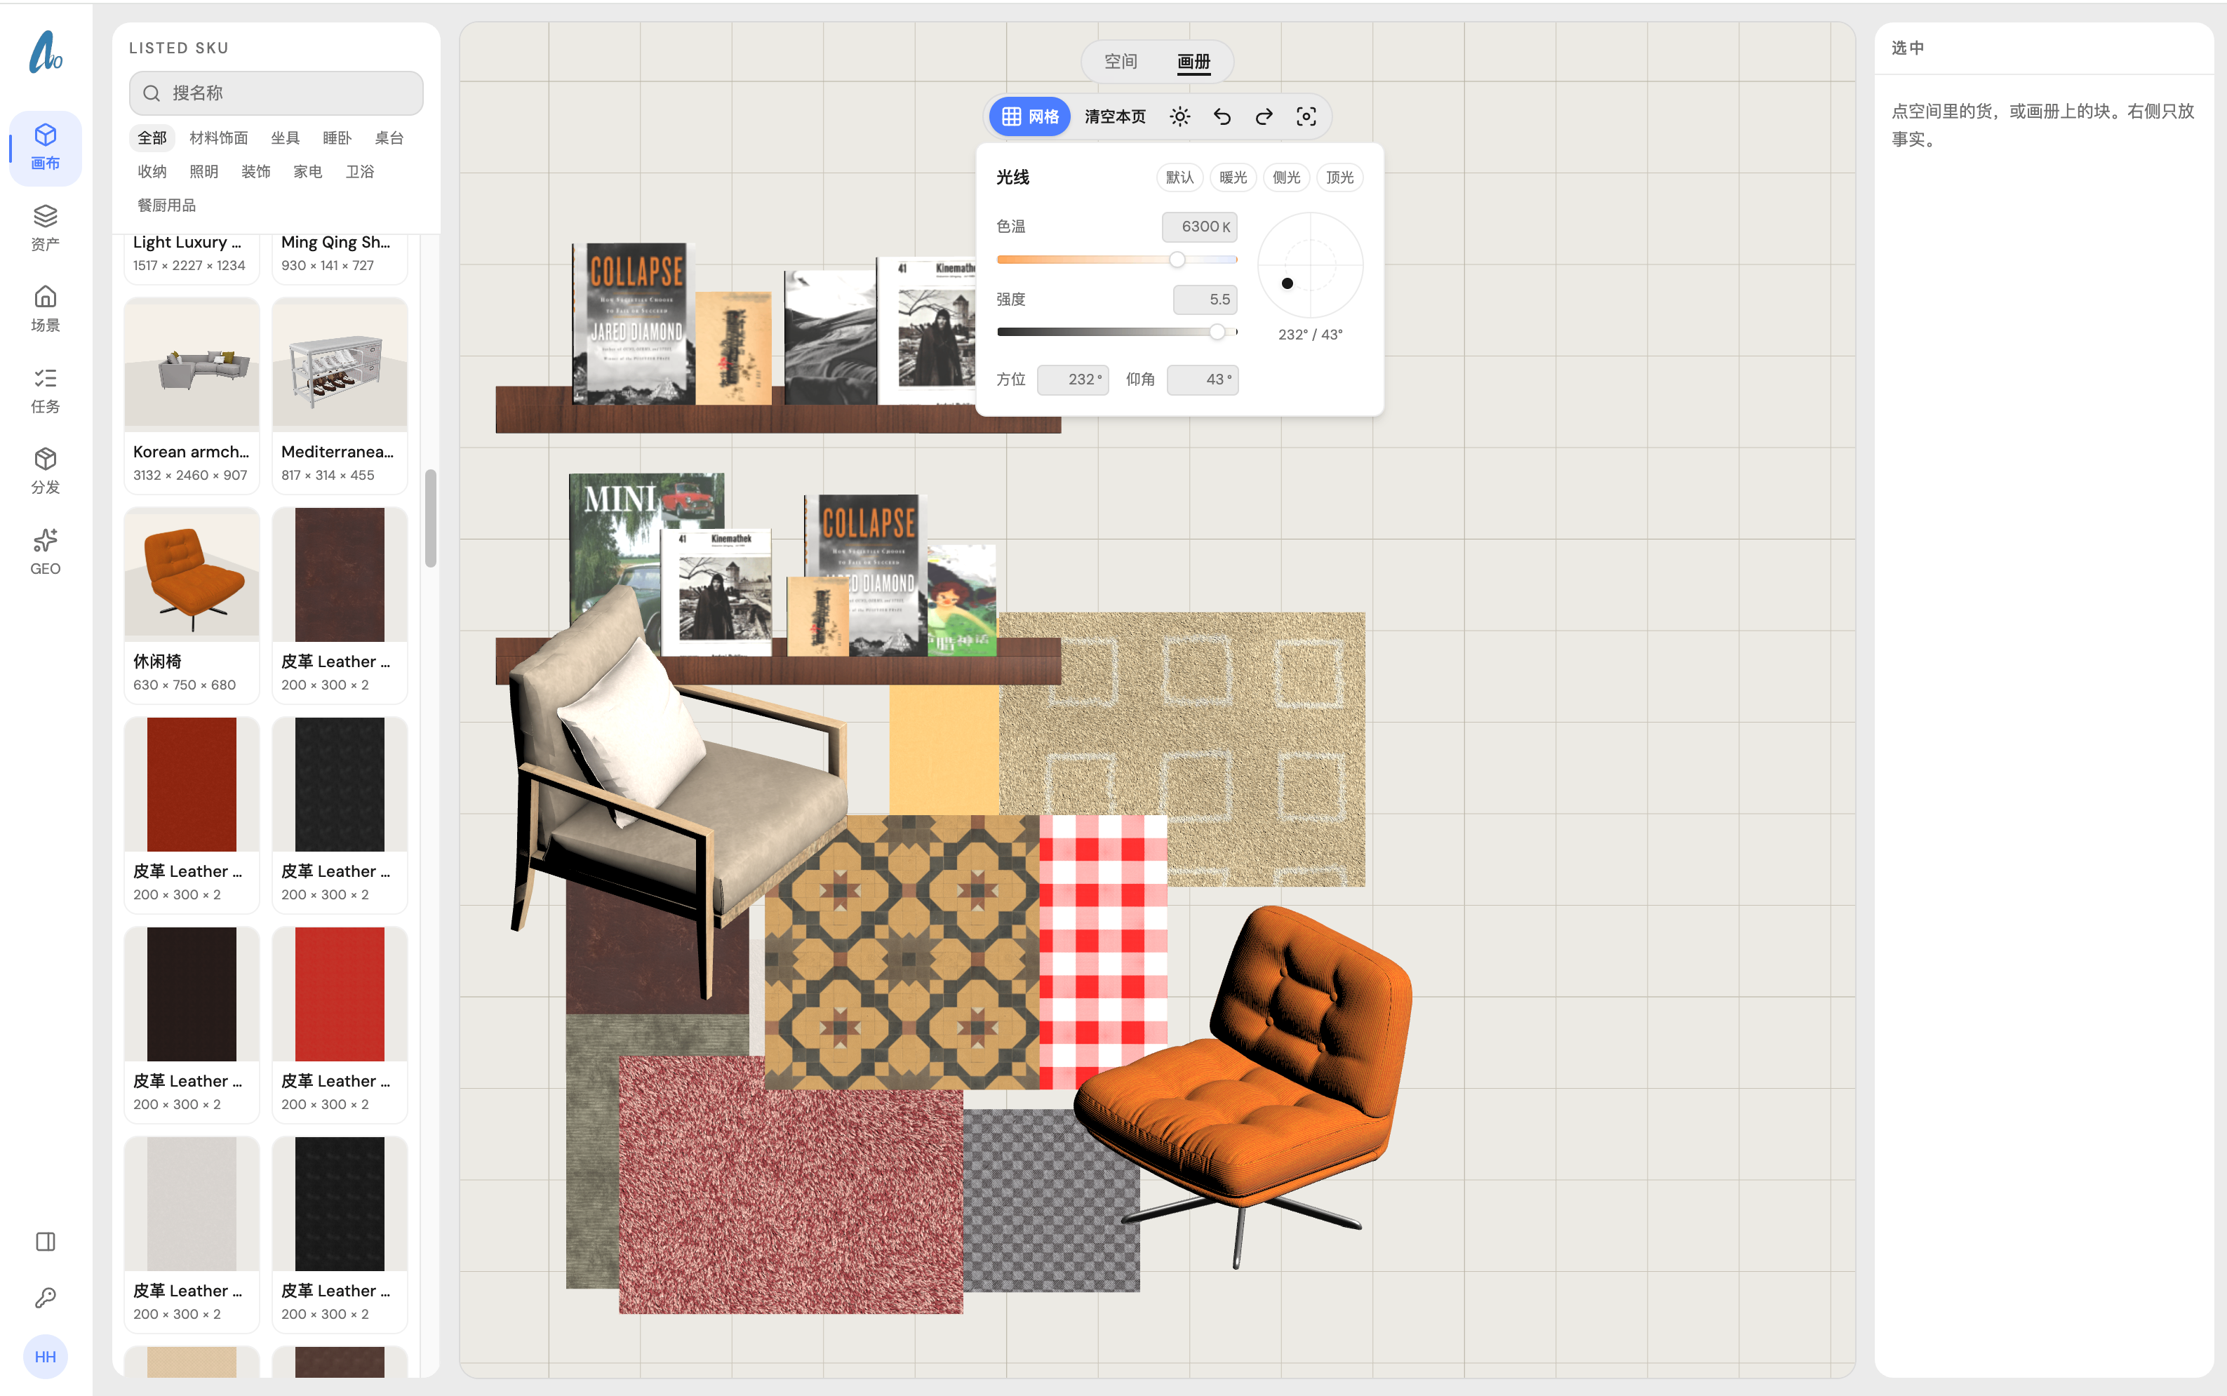Select the rust red Leather swatch card
Viewport: 2227px width, 1396px height.
192,814
